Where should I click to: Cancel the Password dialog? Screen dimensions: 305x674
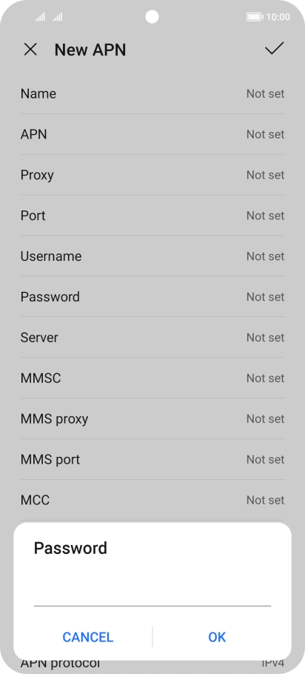pyautogui.click(x=87, y=637)
